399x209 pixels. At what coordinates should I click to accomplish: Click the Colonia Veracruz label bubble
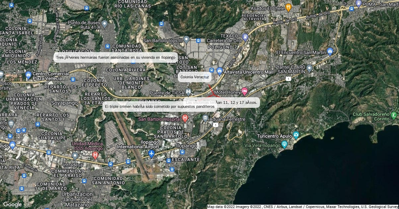point(195,77)
